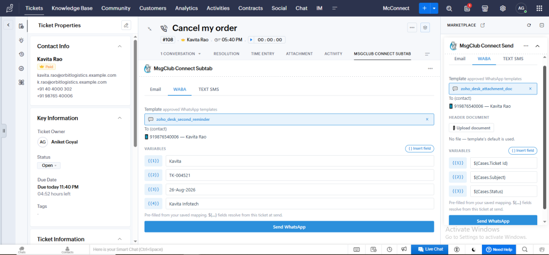Click the layers icon beside ticket title
Screen dimensions: 549x255
(x=425, y=27)
